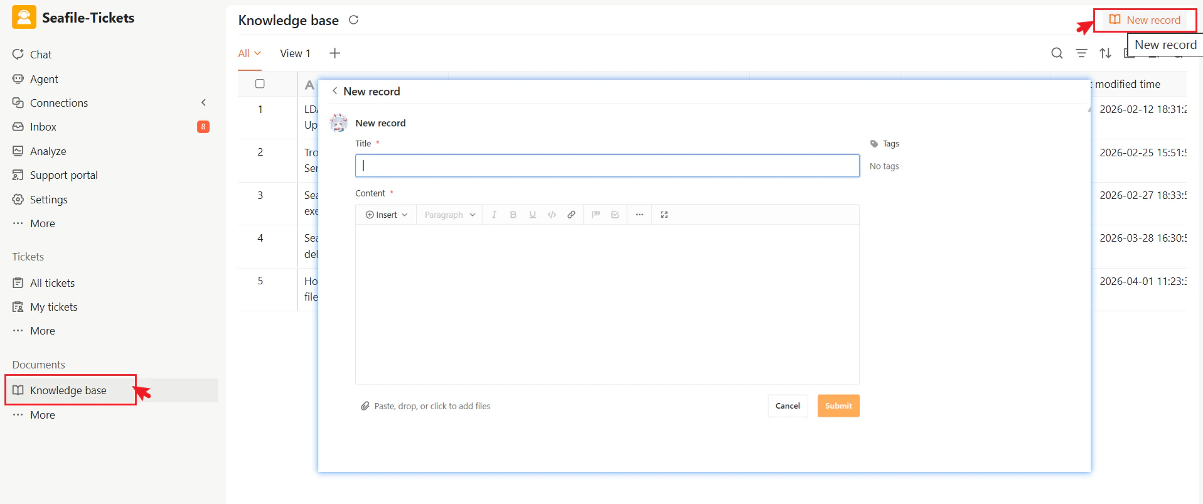Viewport: 1203px width, 504px height.
Task: Submit the new record
Action: click(x=838, y=406)
